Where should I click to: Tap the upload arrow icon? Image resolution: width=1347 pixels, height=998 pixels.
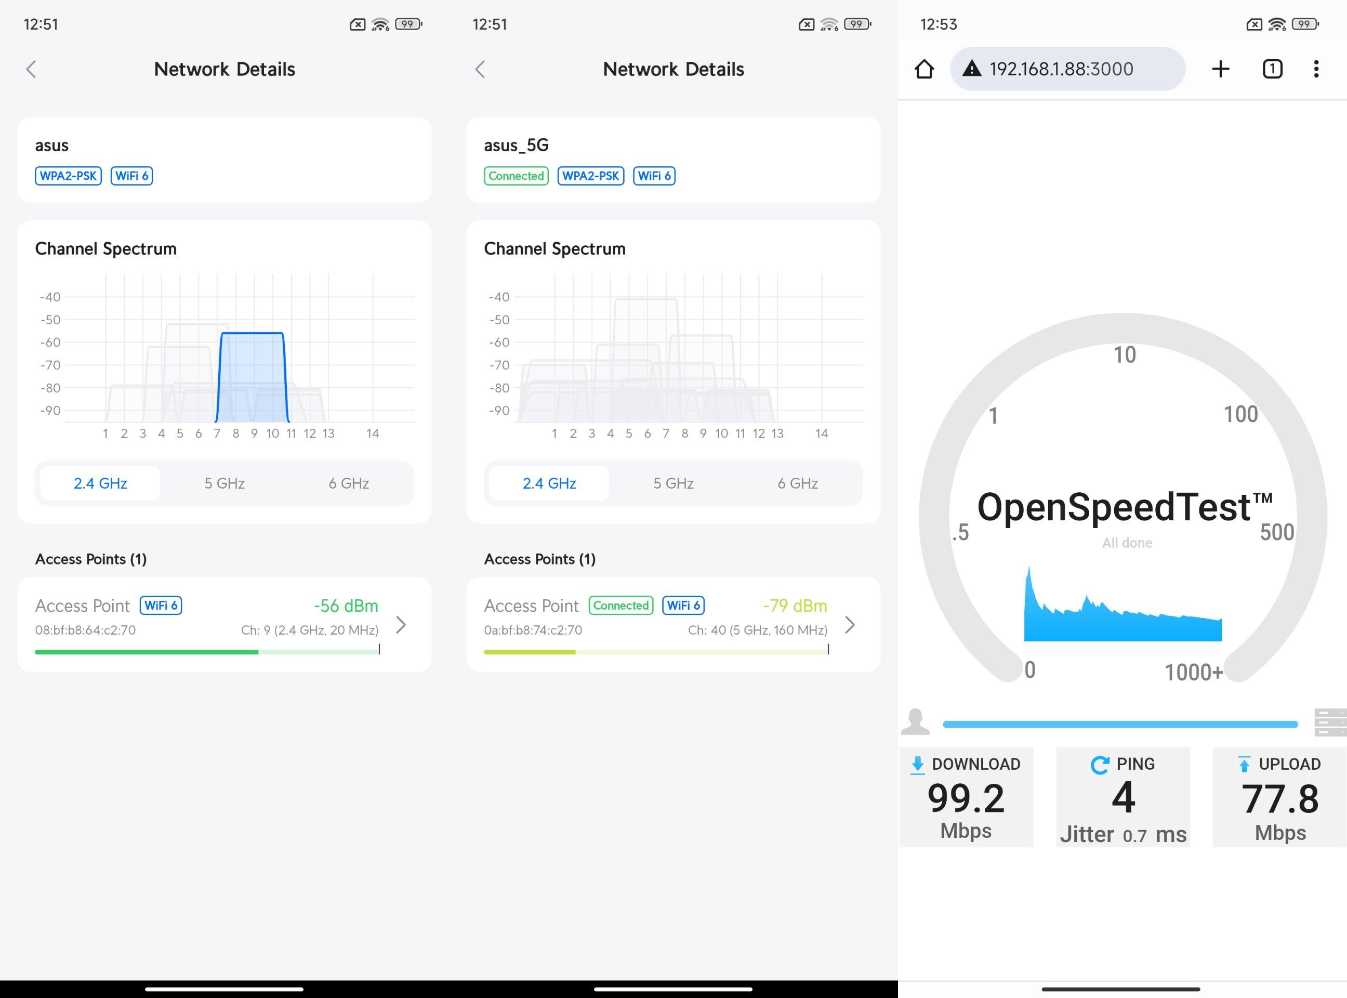click(1244, 764)
